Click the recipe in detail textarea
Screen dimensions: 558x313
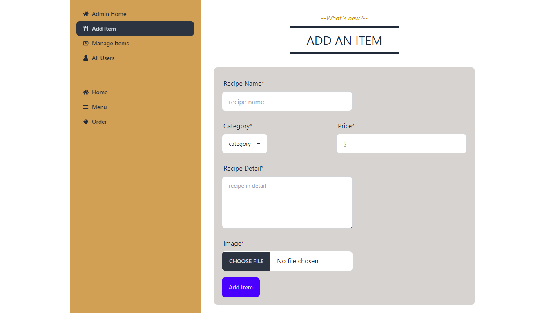tap(287, 202)
